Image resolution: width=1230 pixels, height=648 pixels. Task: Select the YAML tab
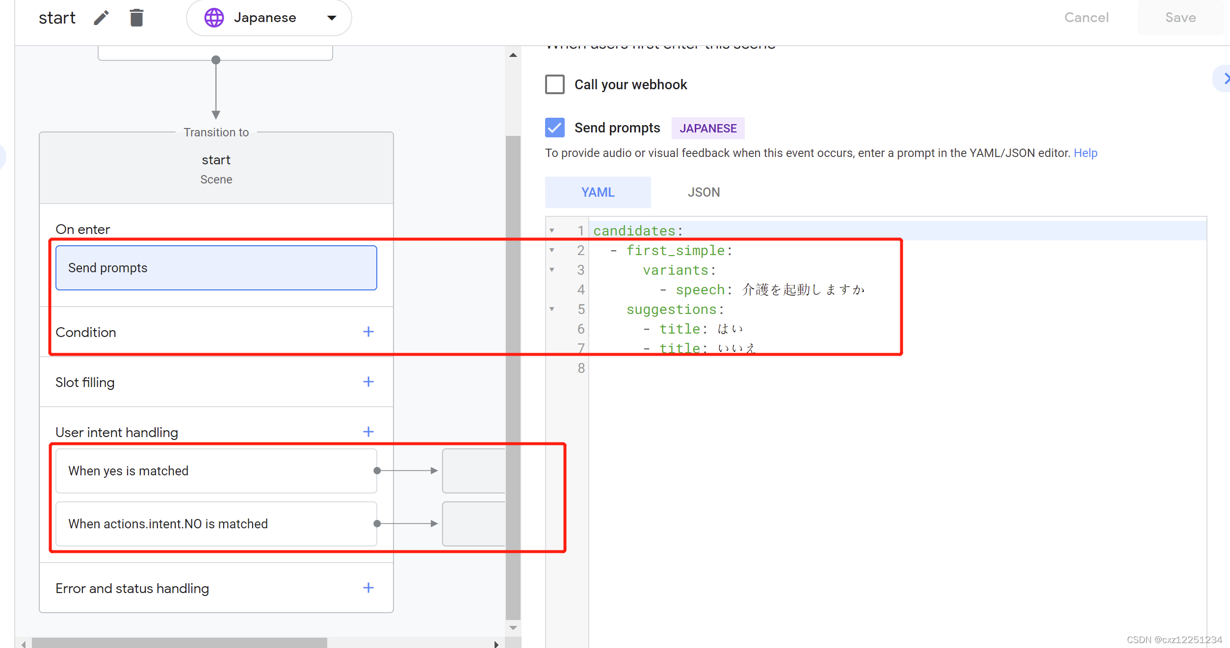click(x=598, y=192)
